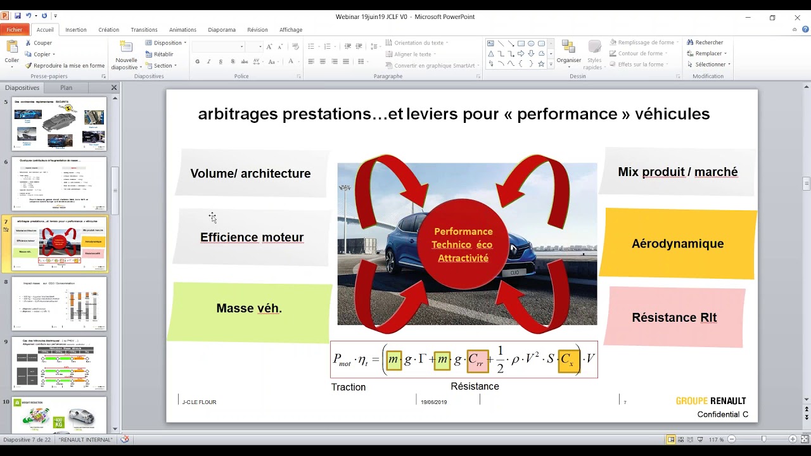Toggle text shadow formatting
811x456 pixels.
(x=233, y=62)
